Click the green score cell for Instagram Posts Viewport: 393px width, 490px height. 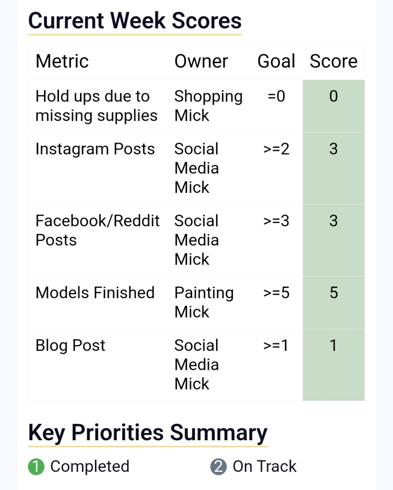(334, 168)
